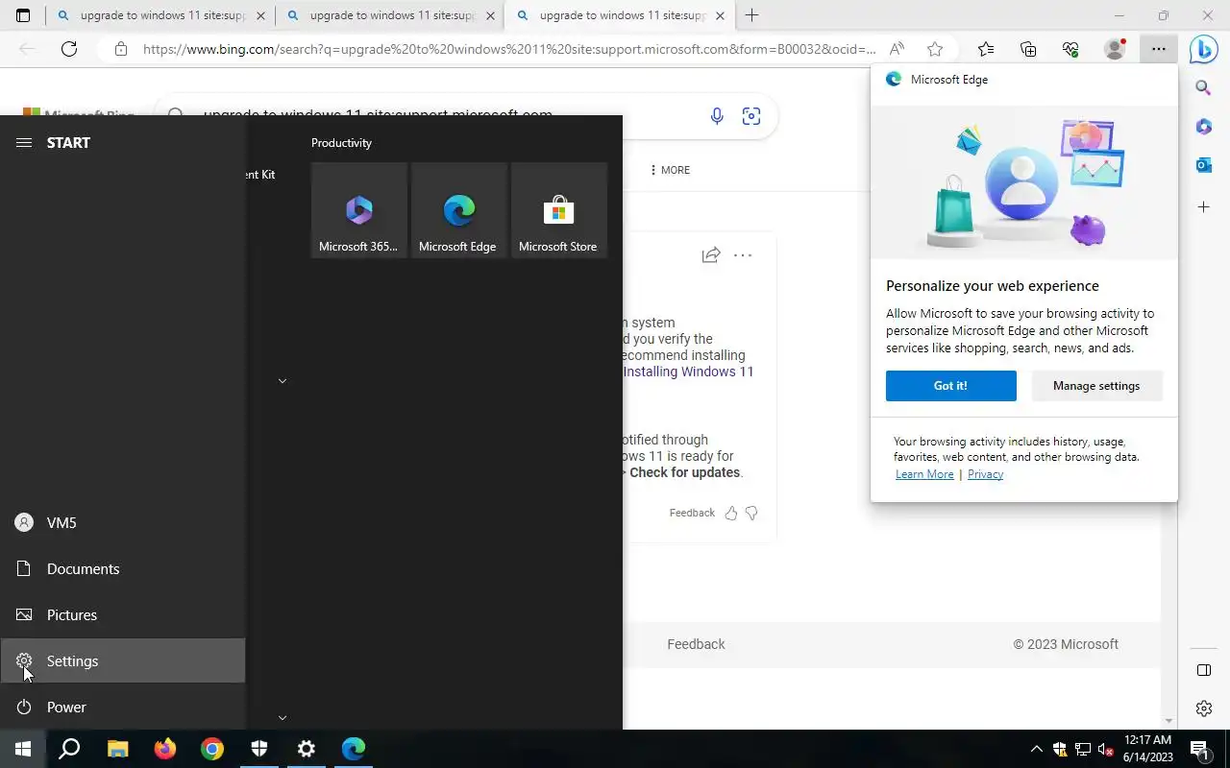
Task: Open Settings app on taskbar
Action: 306,749
